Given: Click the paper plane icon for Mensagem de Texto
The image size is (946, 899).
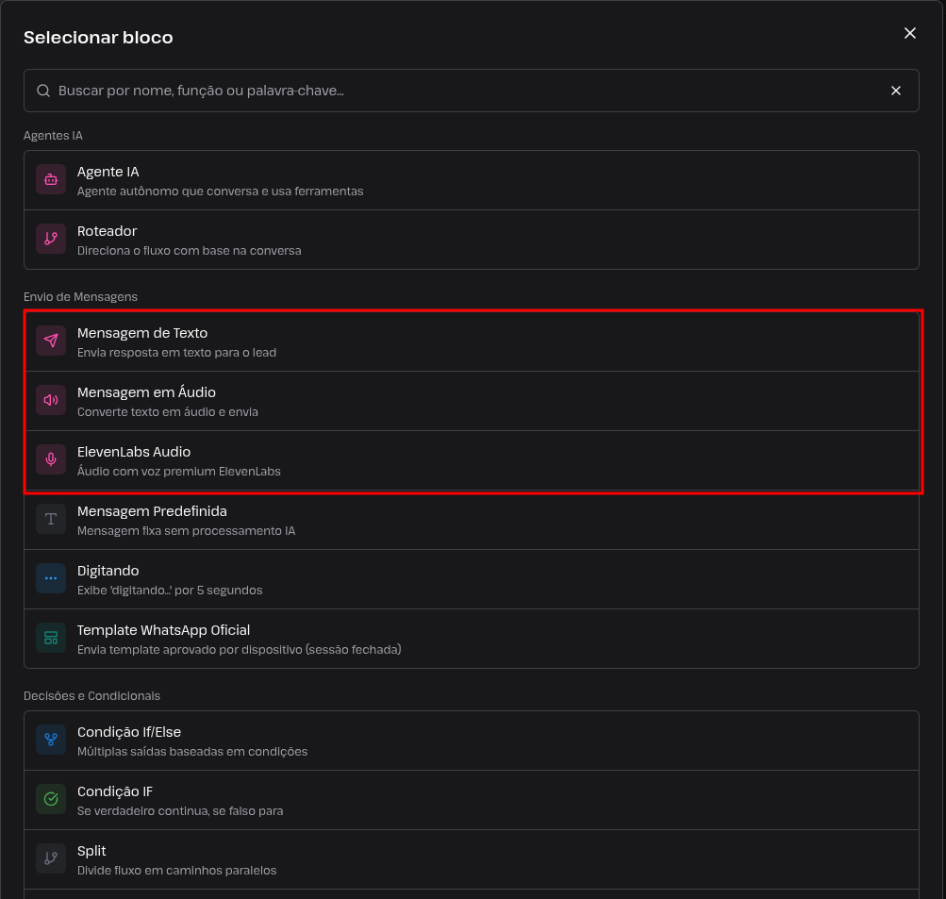Looking at the screenshot, I should point(51,341).
